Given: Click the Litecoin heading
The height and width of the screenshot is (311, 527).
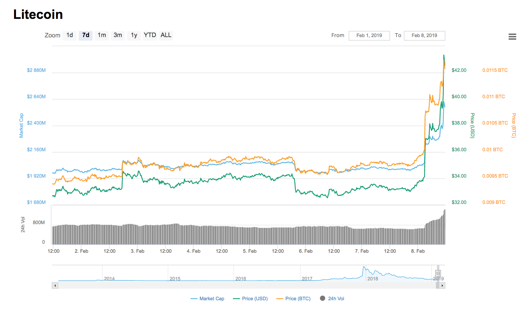Looking at the screenshot, I should pyautogui.click(x=38, y=14).
